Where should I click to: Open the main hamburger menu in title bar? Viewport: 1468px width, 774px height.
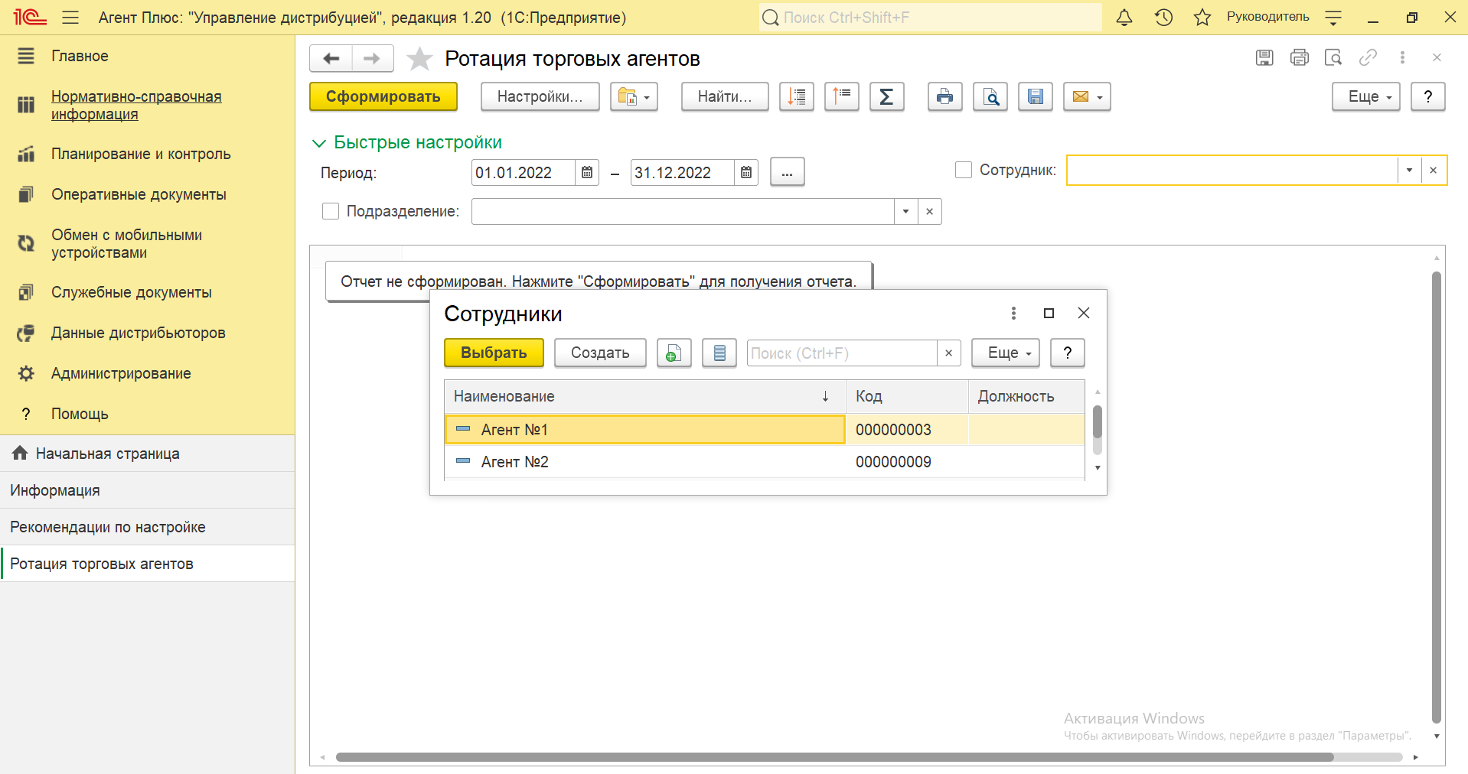pyautogui.click(x=70, y=17)
